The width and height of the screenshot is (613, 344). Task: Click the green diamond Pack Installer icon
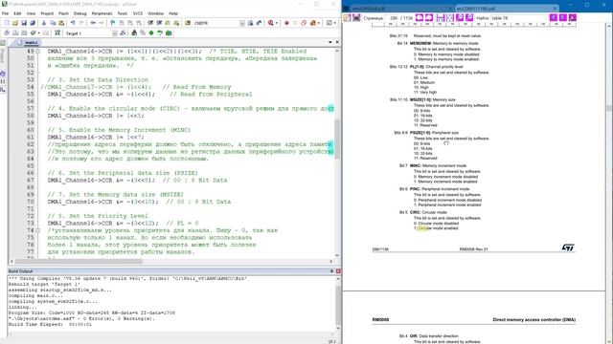pyautogui.click(x=152, y=33)
